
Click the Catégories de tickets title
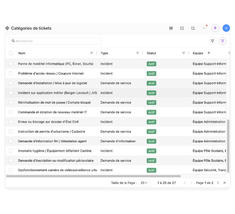pos(31,28)
